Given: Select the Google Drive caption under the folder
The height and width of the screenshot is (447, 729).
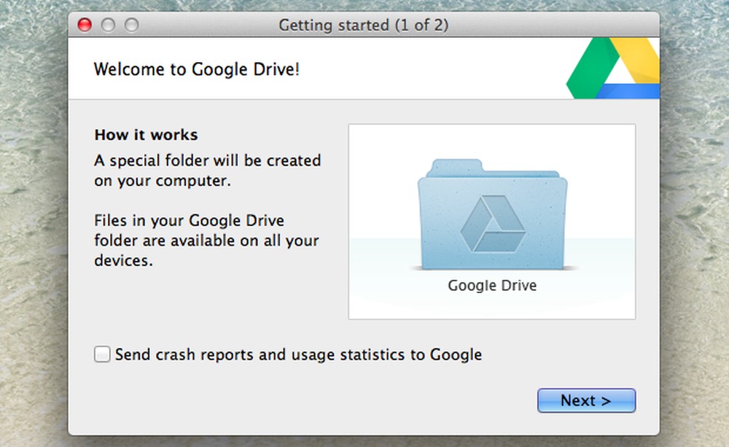Looking at the screenshot, I should [x=492, y=285].
